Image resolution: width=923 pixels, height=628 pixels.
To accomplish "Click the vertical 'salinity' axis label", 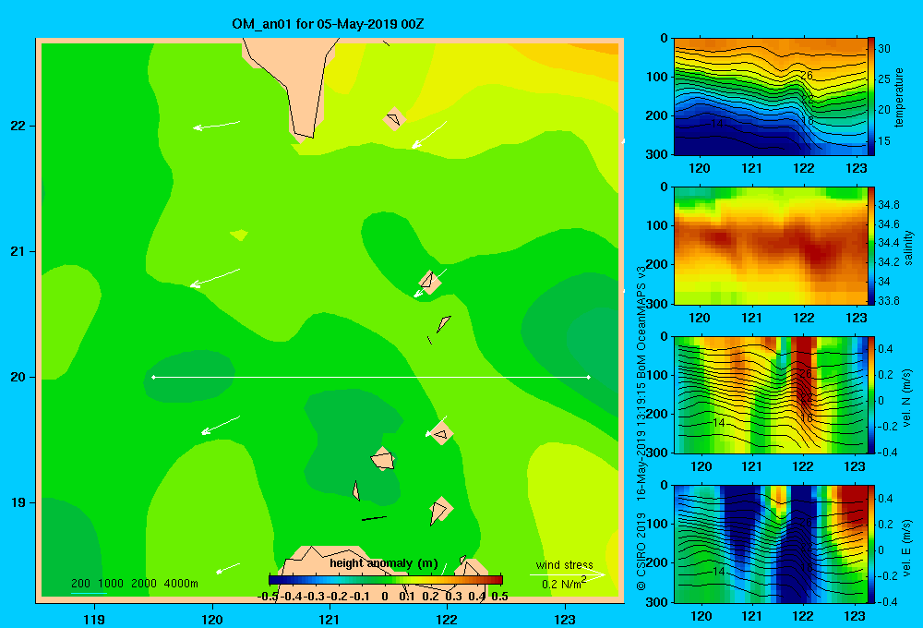I will click(908, 248).
